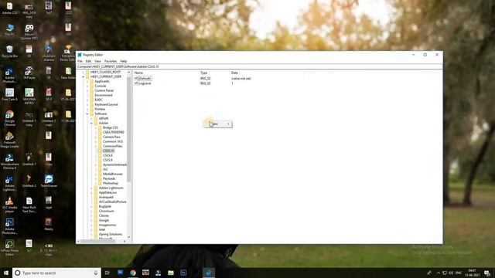Image resolution: width=495 pixels, height=278 pixels.
Task: Select the Printers key
Action: tap(100, 109)
